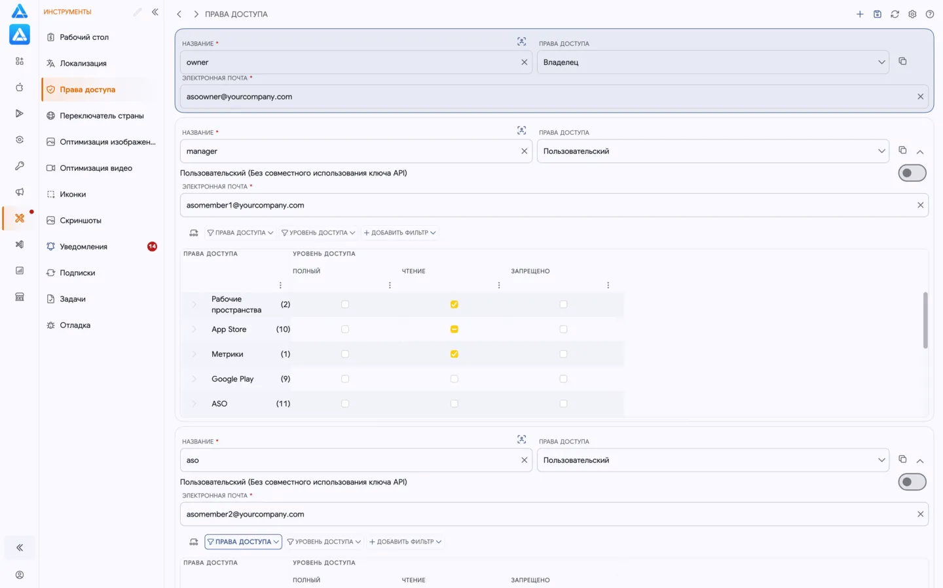Clear the asomember2@yourcompany.com email
943x588 pixels.
click(920, 514)
